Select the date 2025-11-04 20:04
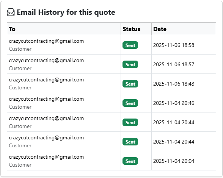The width and height of the screenshot is (223, 178). [x=174, y=161]
